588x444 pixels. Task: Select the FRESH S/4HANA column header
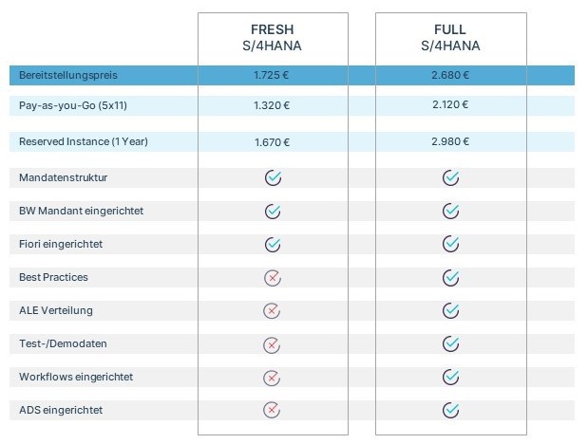coord(272,37)
